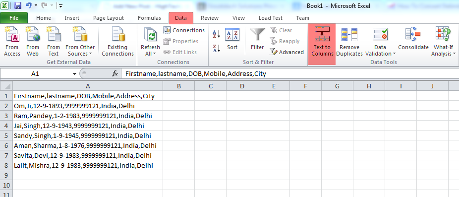Select cell with Aman,Sharma record

point(88,145)
